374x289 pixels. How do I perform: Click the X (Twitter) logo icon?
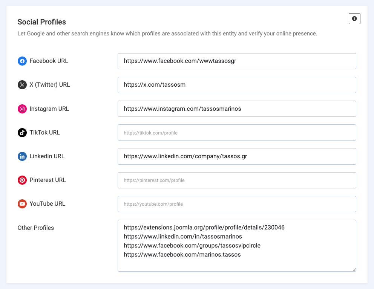22,85
